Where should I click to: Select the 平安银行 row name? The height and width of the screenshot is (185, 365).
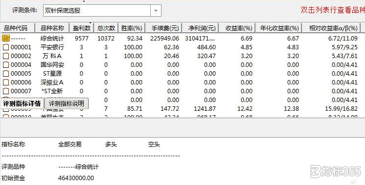point(52,47)
